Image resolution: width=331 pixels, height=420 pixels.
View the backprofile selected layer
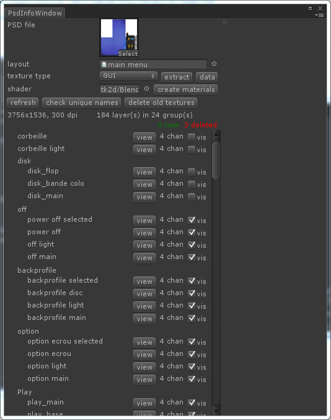pos(144,281)
